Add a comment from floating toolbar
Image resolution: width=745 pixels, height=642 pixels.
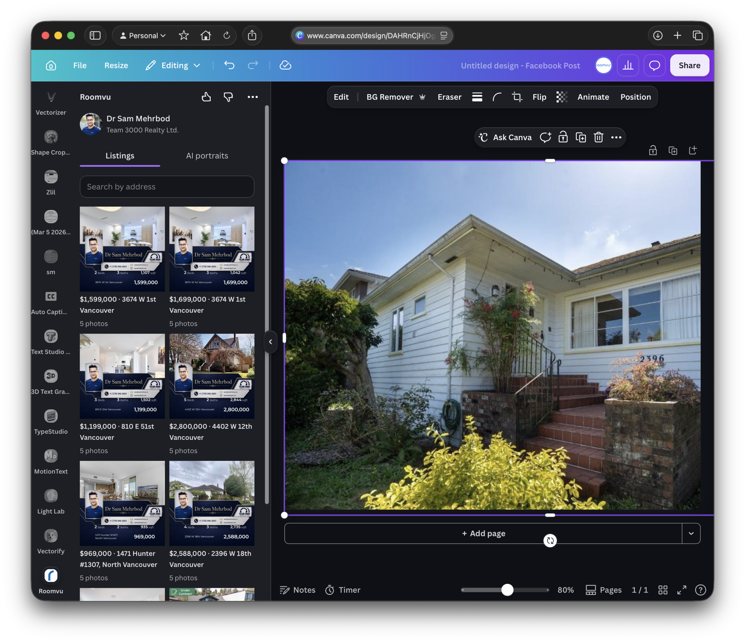coord(545,137)
